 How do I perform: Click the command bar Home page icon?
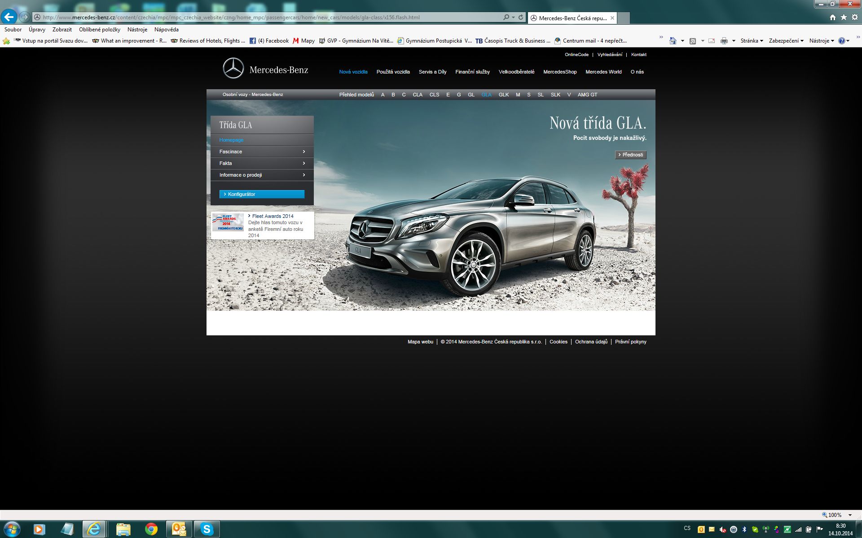coord(673,41)
